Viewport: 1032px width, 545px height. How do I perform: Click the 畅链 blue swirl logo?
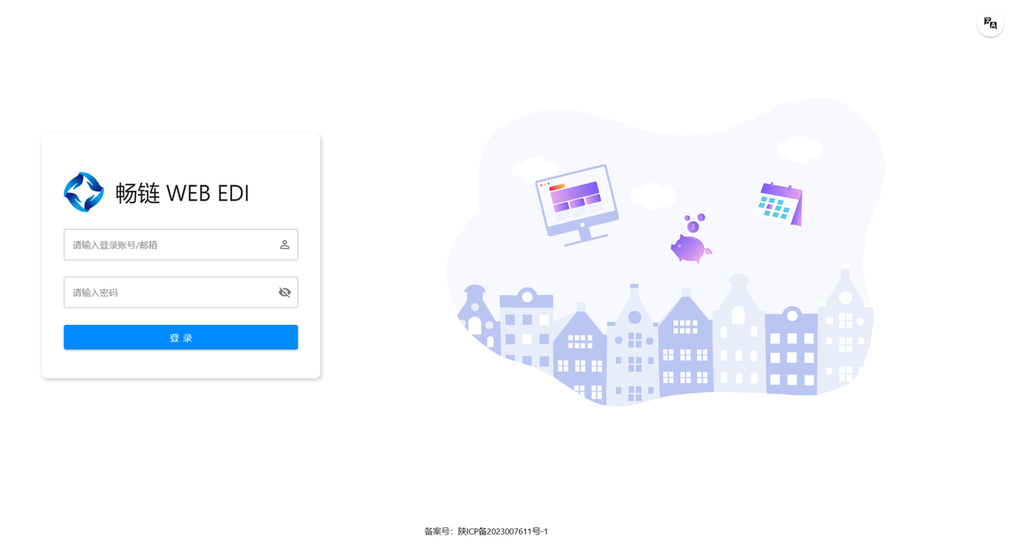coord(84,192)
